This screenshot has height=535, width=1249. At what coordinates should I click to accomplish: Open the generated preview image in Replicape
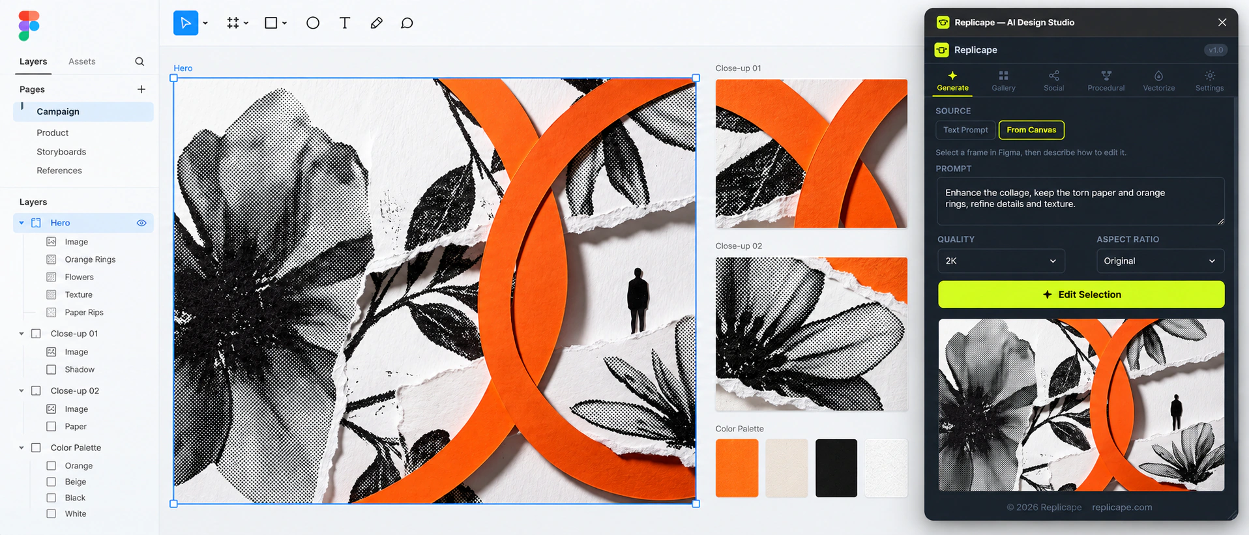[1081, 405]
